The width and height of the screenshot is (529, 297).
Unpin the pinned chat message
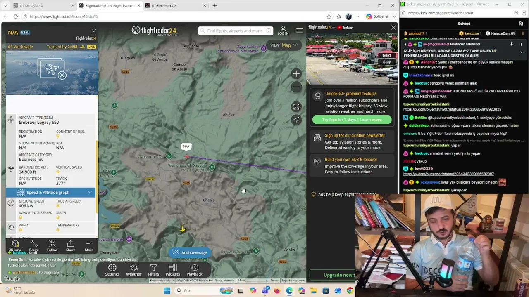coord(511,44)
